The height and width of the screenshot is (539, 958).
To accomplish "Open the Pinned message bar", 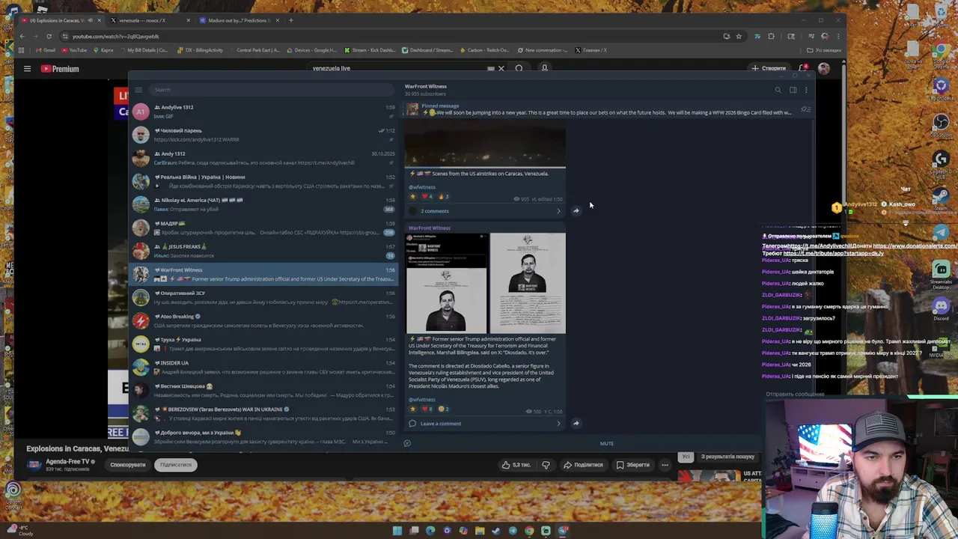I will [599, 109].
